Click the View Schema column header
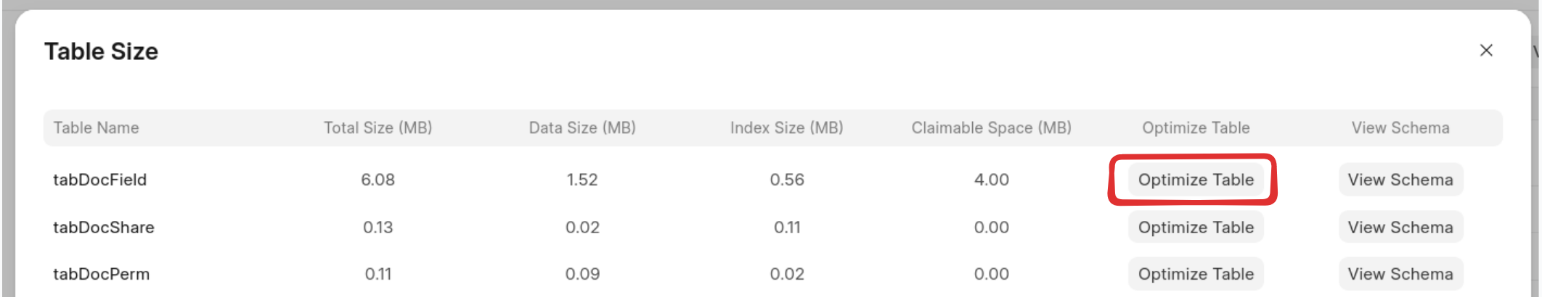This screenshot has height=297, width=1542. click(1400, 128)
